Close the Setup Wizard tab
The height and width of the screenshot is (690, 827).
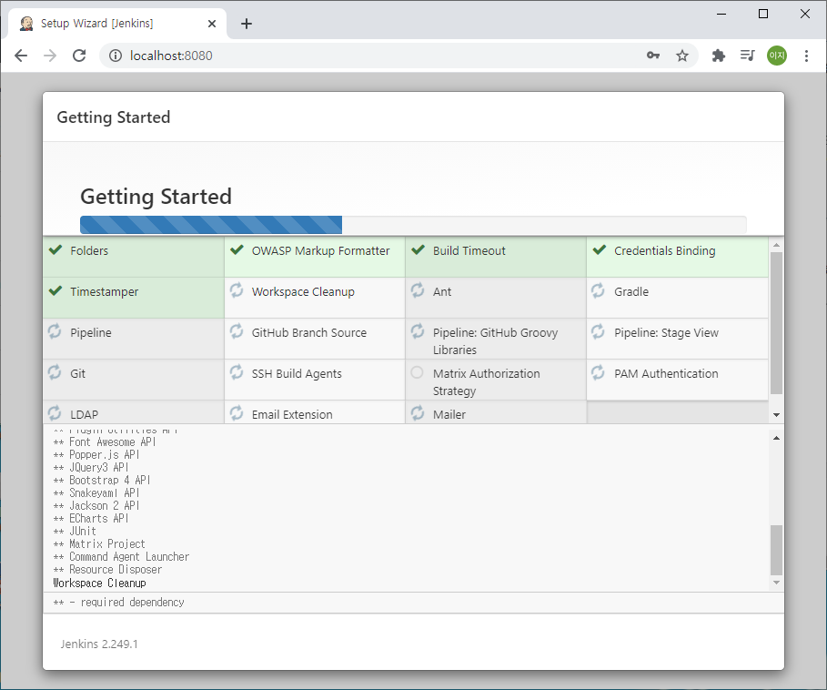[x=212, y=23]
